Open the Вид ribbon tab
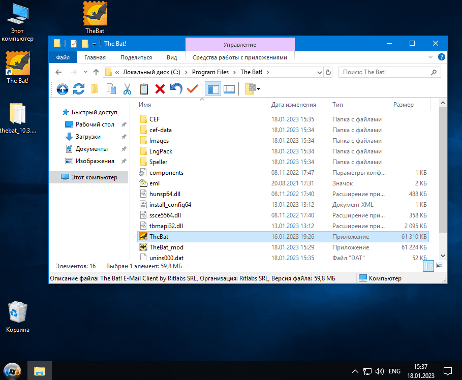This screenshot has width=462, height=380. coord(172,57)
